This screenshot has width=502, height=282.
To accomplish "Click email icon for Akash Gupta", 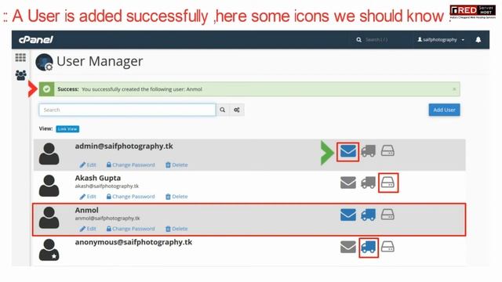I will [348, 183].
